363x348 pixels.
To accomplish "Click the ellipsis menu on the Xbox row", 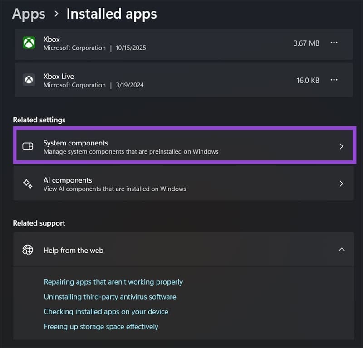I will pyautogui.click(x=334, y=43).
